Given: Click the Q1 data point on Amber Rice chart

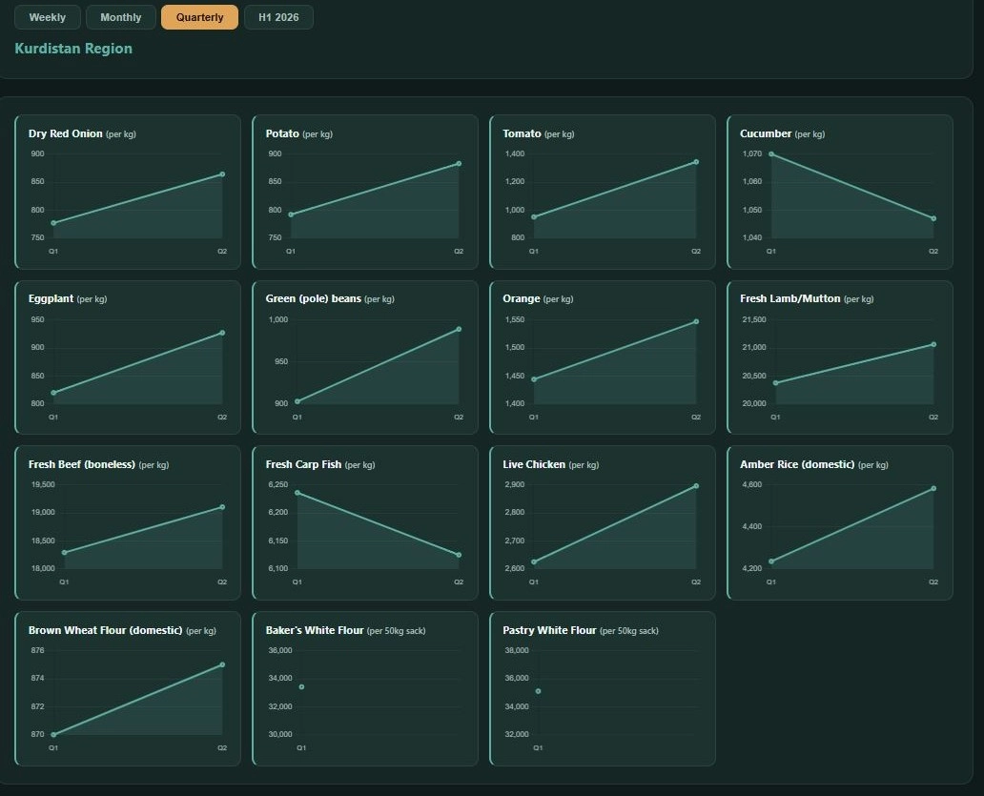Looking at the screenshot, I should coord(771,561).
